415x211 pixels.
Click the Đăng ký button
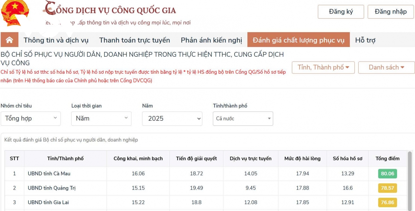(x=341, y=12)
